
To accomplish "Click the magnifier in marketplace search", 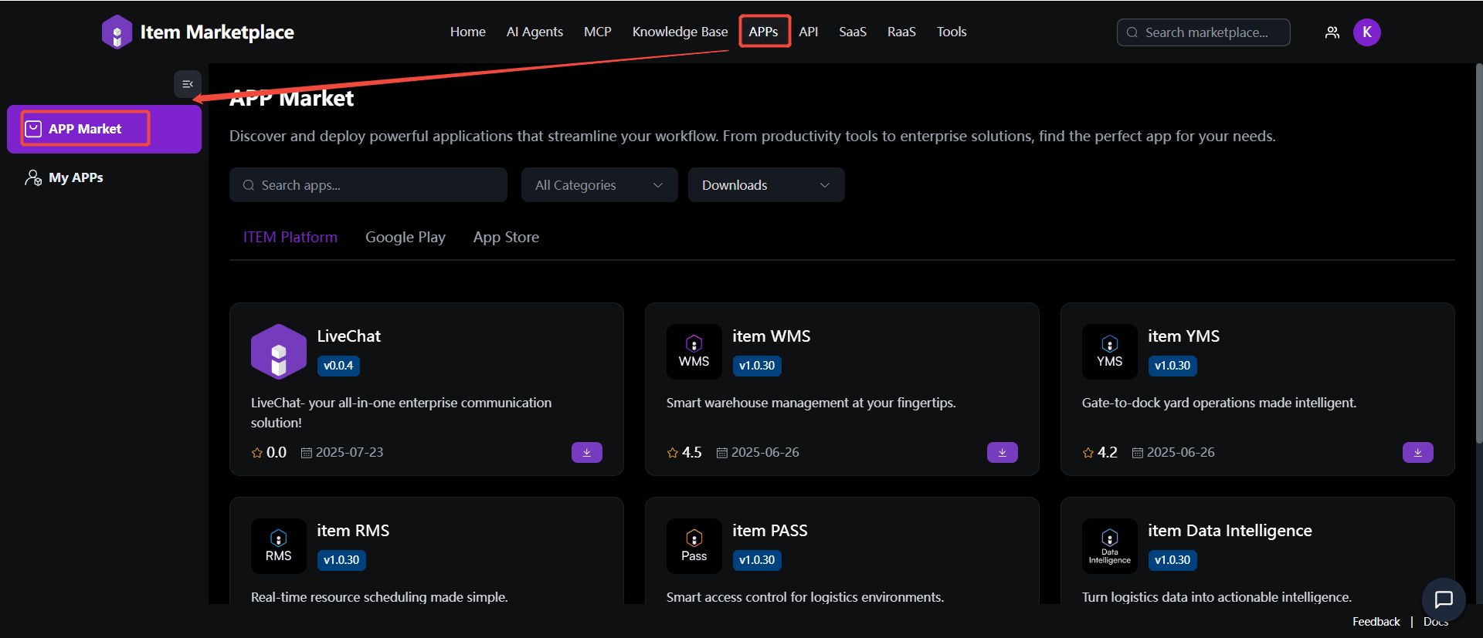I will 1132,32.
